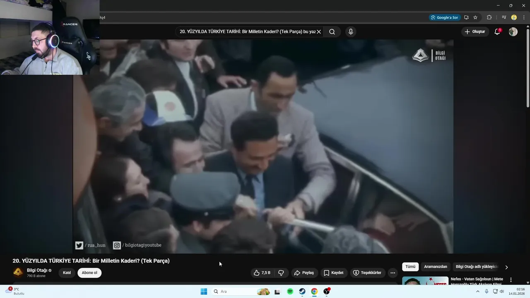Open Nefes video three-dot options
The width and height of the screenshot is (530, 298).
[511, 280]
